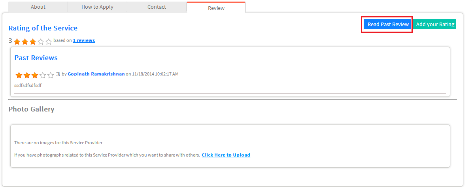472x187 pixels.
Task: Click the Past Reviews heading
Action: point(36,57)
